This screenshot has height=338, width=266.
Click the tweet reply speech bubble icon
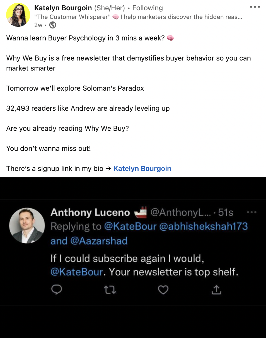click(x=57, y=290)
